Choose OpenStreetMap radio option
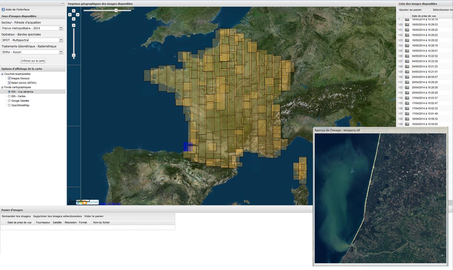The height and width of the screenshot is (270, 453). (x=9, y=105)
